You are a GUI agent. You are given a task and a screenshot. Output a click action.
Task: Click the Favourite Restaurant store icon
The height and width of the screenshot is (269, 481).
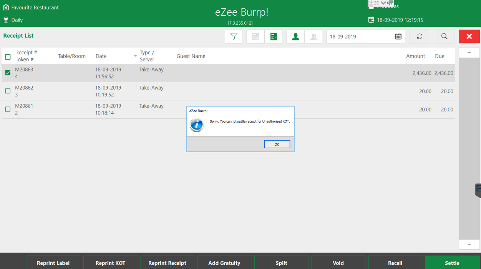(x=6, y=7)
